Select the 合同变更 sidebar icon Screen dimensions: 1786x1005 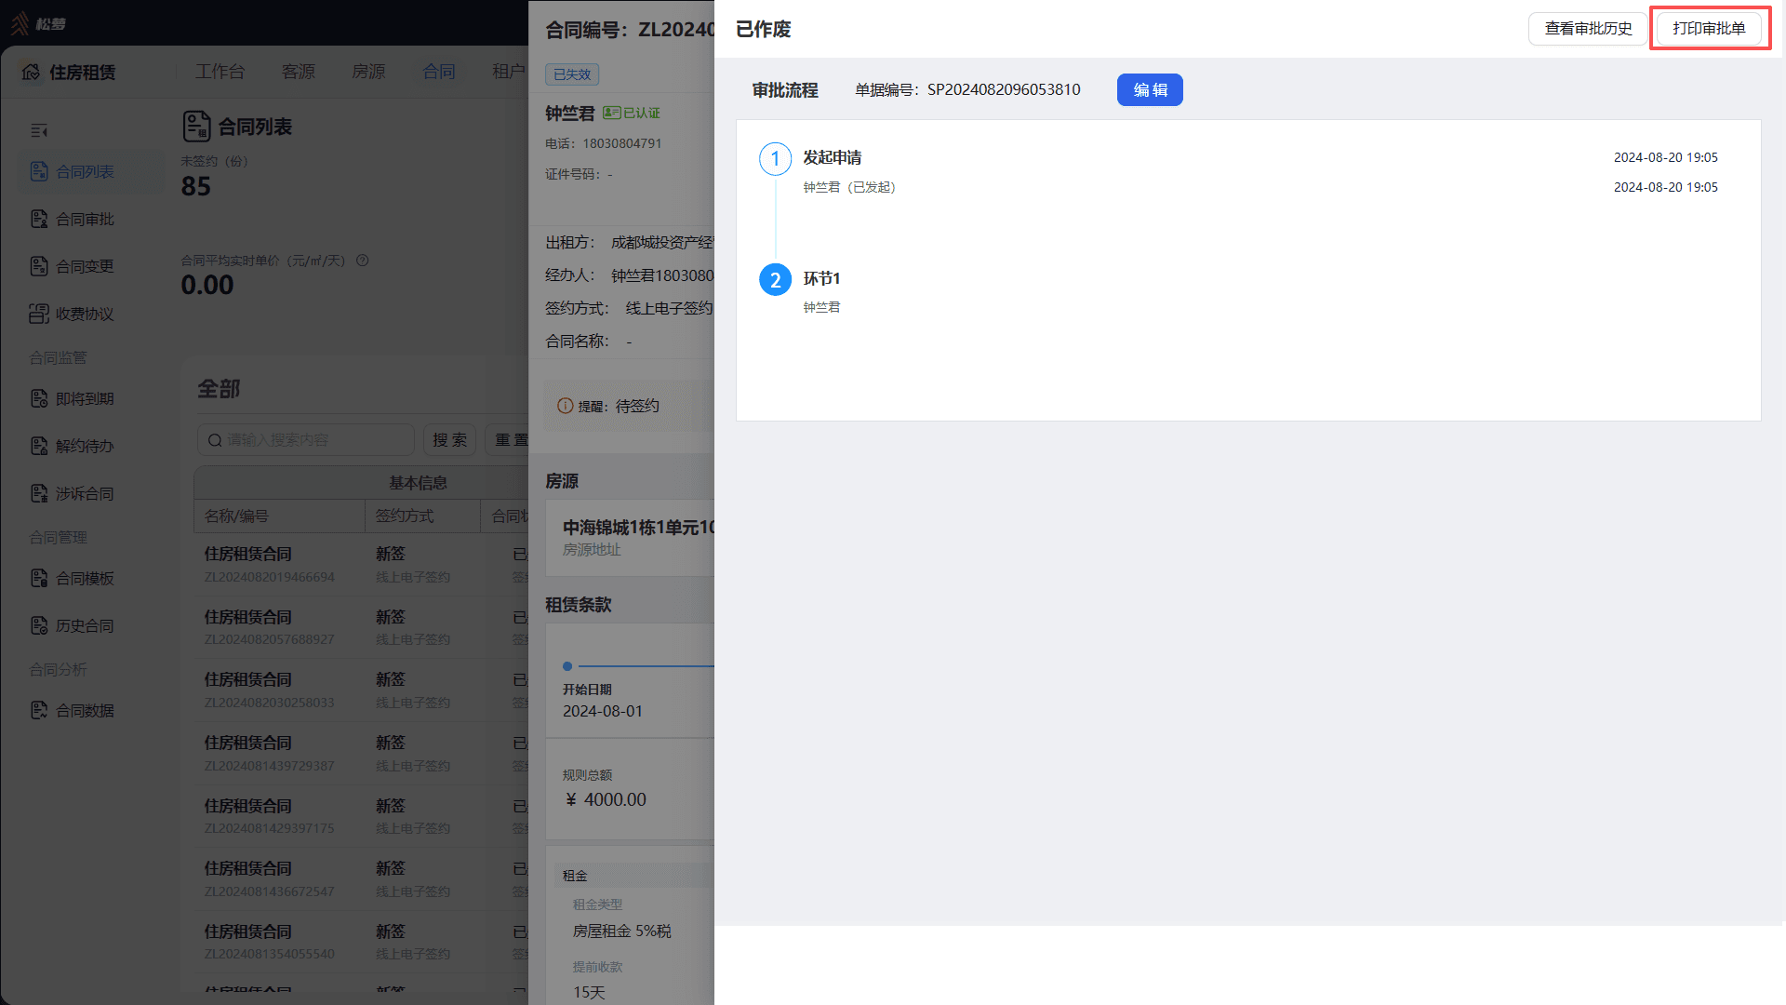[39, 266]
